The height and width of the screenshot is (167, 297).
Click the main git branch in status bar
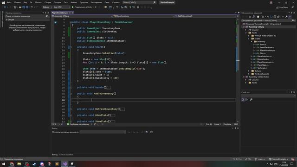point(260,159)
